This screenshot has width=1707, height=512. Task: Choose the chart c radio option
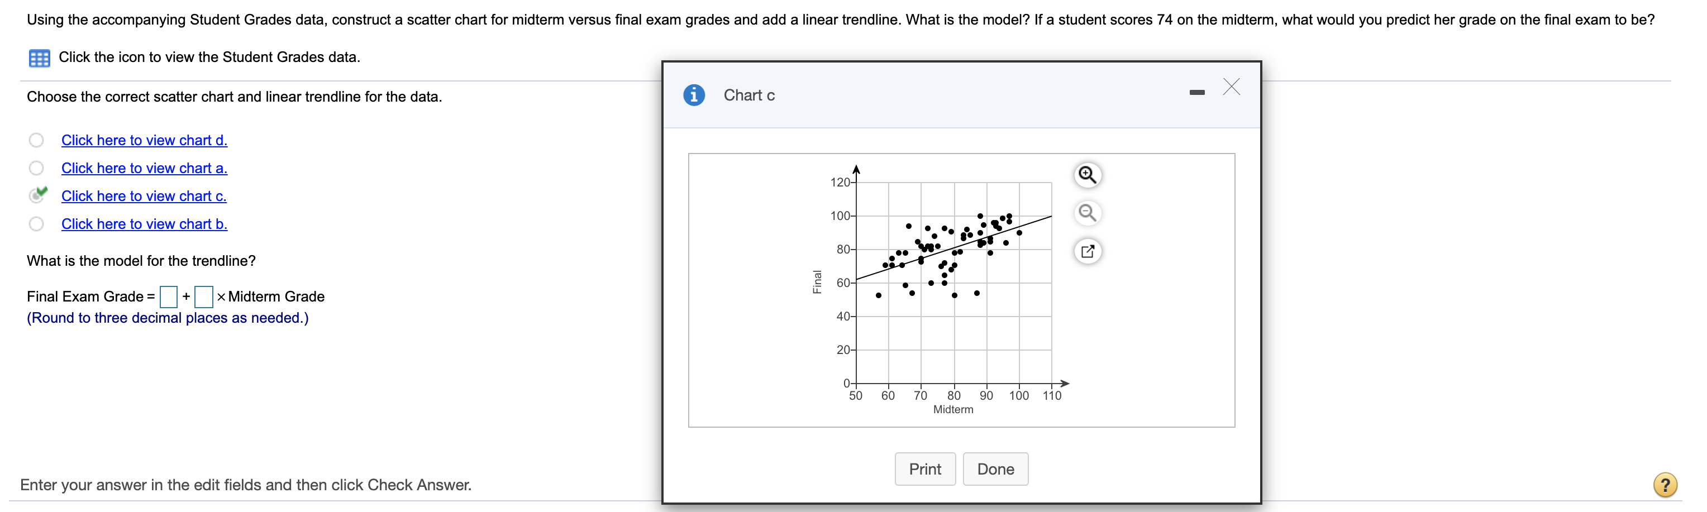coord(36,196)
